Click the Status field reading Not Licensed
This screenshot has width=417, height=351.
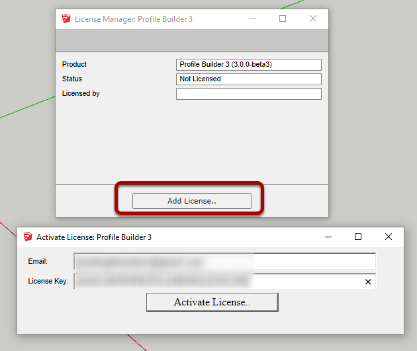pyautogui.click(x=248, y=79)
